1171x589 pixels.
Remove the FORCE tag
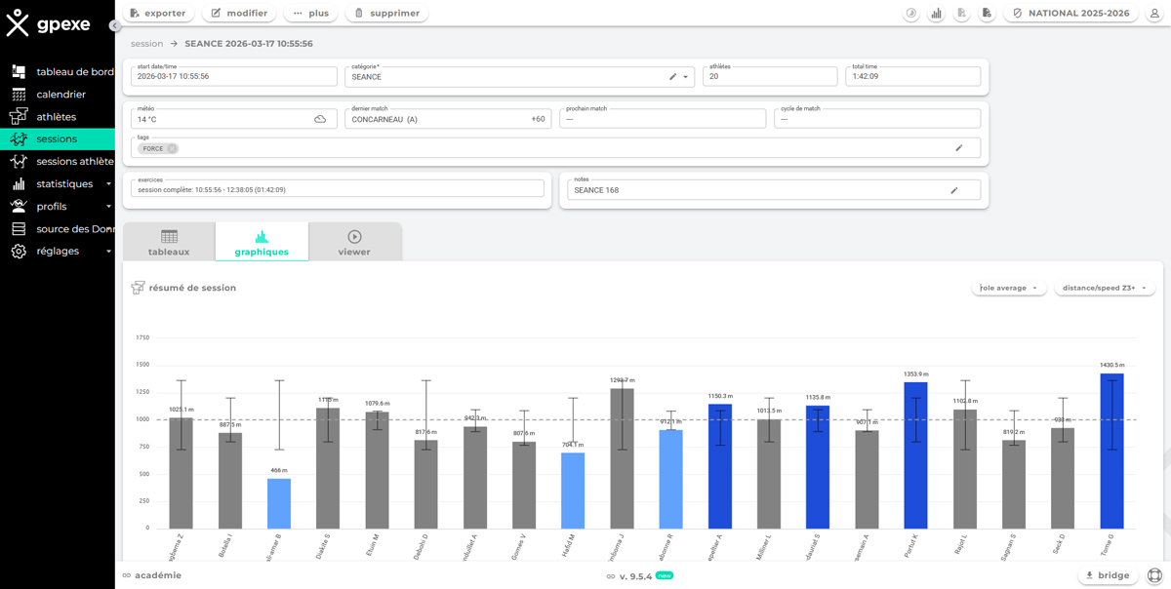click(172, 149)
